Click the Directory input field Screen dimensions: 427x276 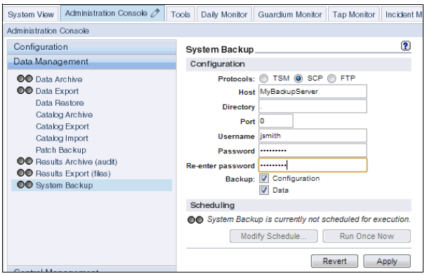point(313,106)
